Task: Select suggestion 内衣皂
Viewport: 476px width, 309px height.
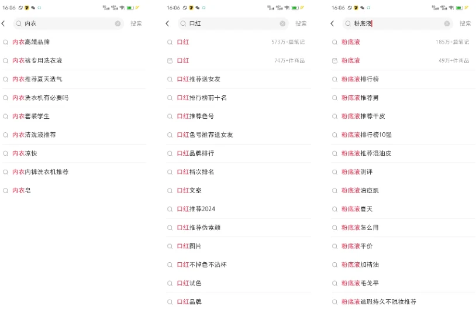Action: coord(22,190)
